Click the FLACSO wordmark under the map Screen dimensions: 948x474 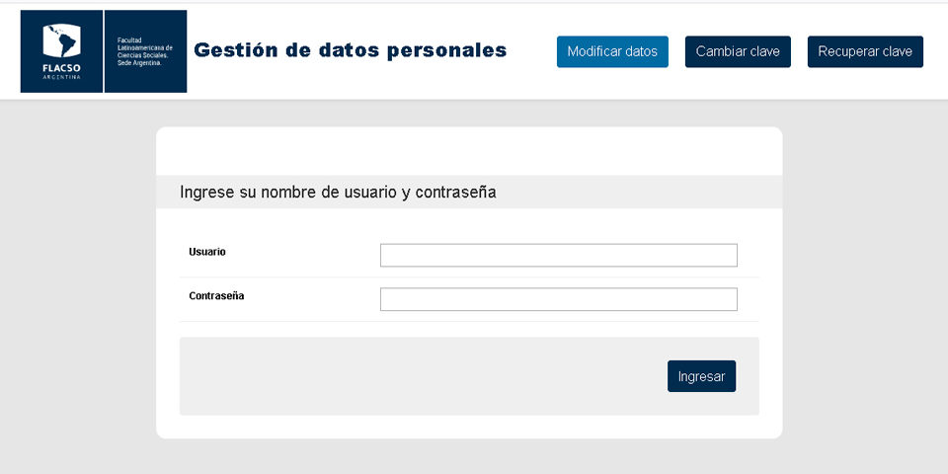pos(61,68)
